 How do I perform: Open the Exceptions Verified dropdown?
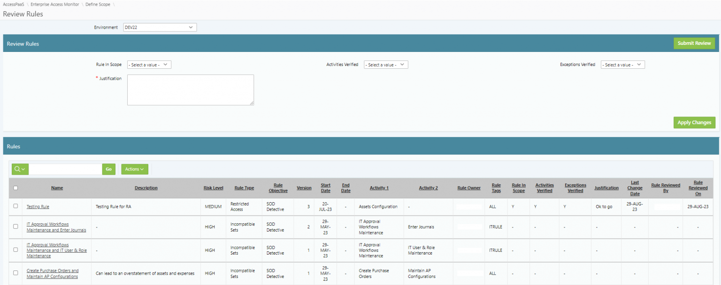click(x=622, y=65)
